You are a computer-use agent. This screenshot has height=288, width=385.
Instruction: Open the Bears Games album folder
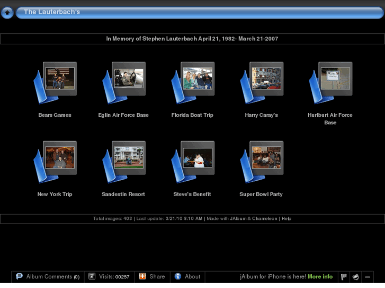point(55,83)
